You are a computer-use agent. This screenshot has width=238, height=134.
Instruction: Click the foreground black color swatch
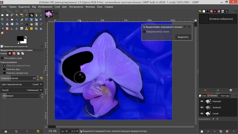point(20,38)
